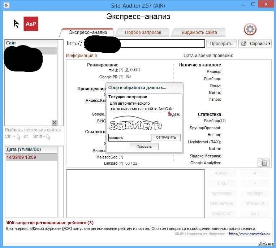
Task: Open the Подбор запросов tab
Action: (143, 32)
